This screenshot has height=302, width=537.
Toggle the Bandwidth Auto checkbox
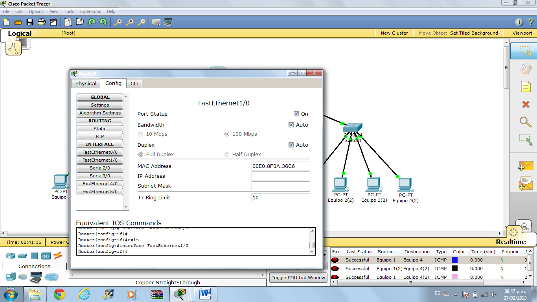[x=291, y=125]
